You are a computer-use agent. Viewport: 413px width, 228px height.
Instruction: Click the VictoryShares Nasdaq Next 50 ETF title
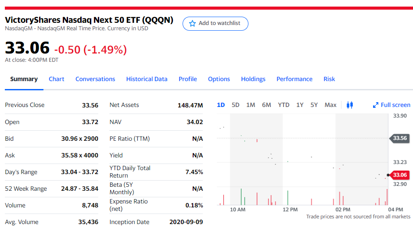pyautogui.click(x=89, y=20)
